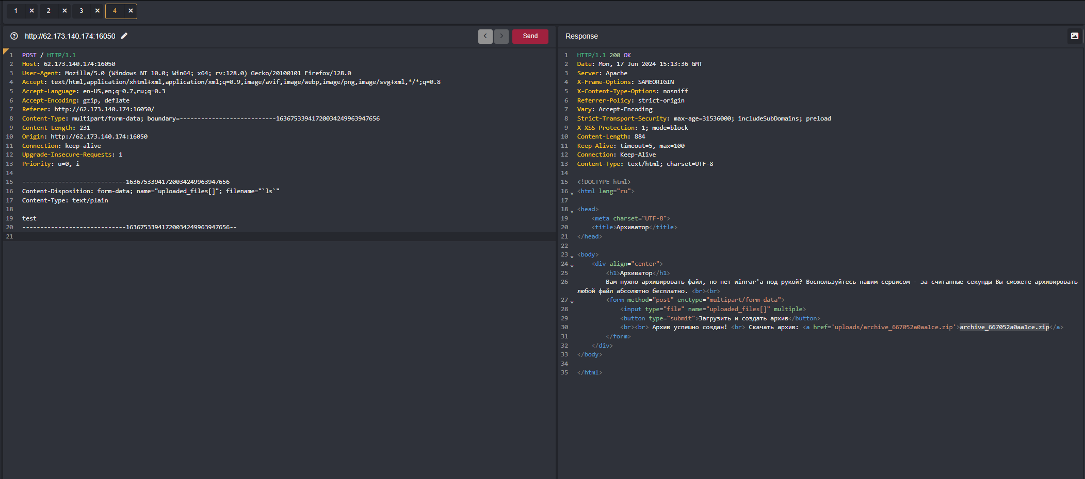Click the h1 Архиватор line
The width and height of the screenshot is (1085, 479).
pyautogui.click(x=638, y=273)
